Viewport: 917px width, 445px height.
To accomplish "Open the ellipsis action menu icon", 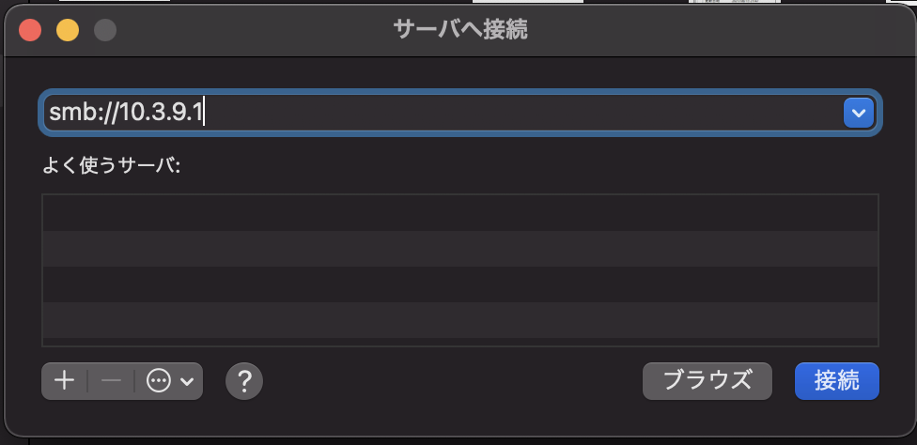I will pyautogui.click(x=159, y=381).
